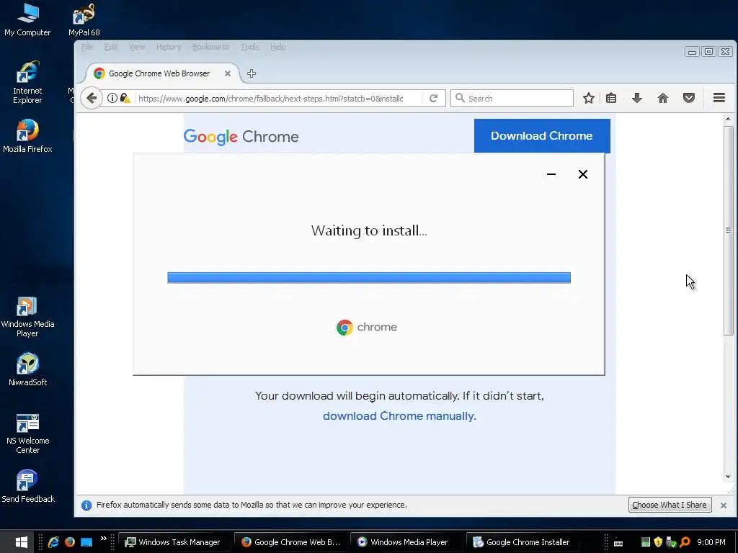Click the installer progress bar

pyautogui.click(x=369, y=278)
